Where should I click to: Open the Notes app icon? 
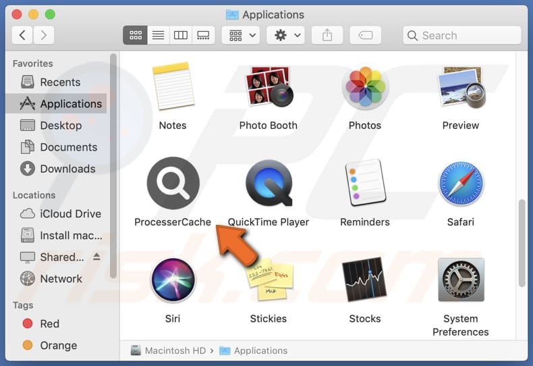point(173,86)
